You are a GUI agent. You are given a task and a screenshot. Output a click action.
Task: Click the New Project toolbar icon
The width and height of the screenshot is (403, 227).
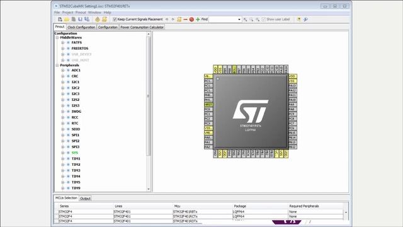(x=60, y=20)
